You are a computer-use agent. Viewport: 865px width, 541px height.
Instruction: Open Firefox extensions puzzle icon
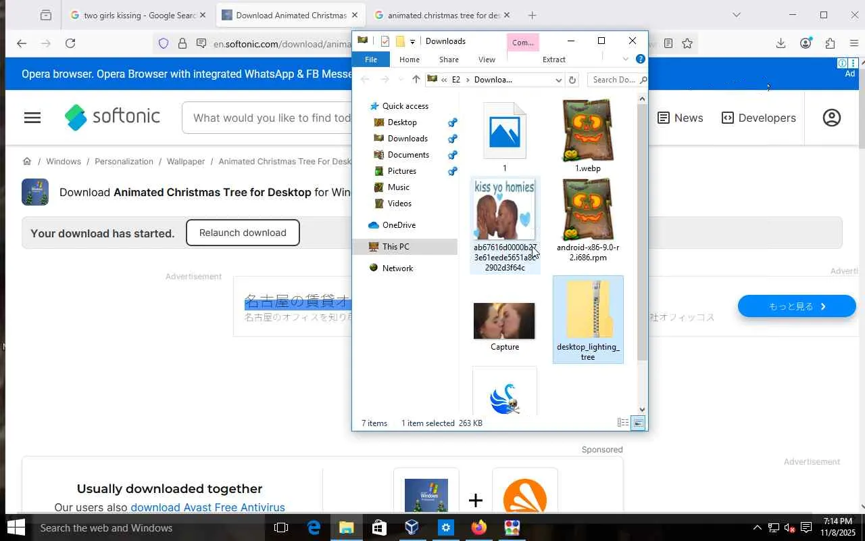tap(830, 43)
